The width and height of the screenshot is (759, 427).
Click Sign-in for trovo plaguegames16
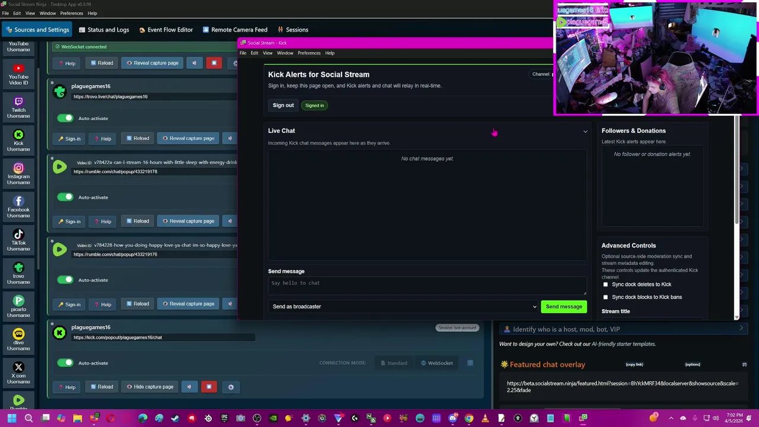tap(69, 139)
